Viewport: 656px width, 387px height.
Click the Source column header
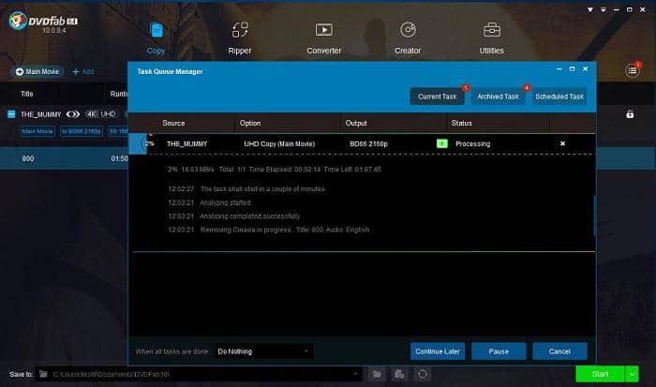[x=173, y=123]
